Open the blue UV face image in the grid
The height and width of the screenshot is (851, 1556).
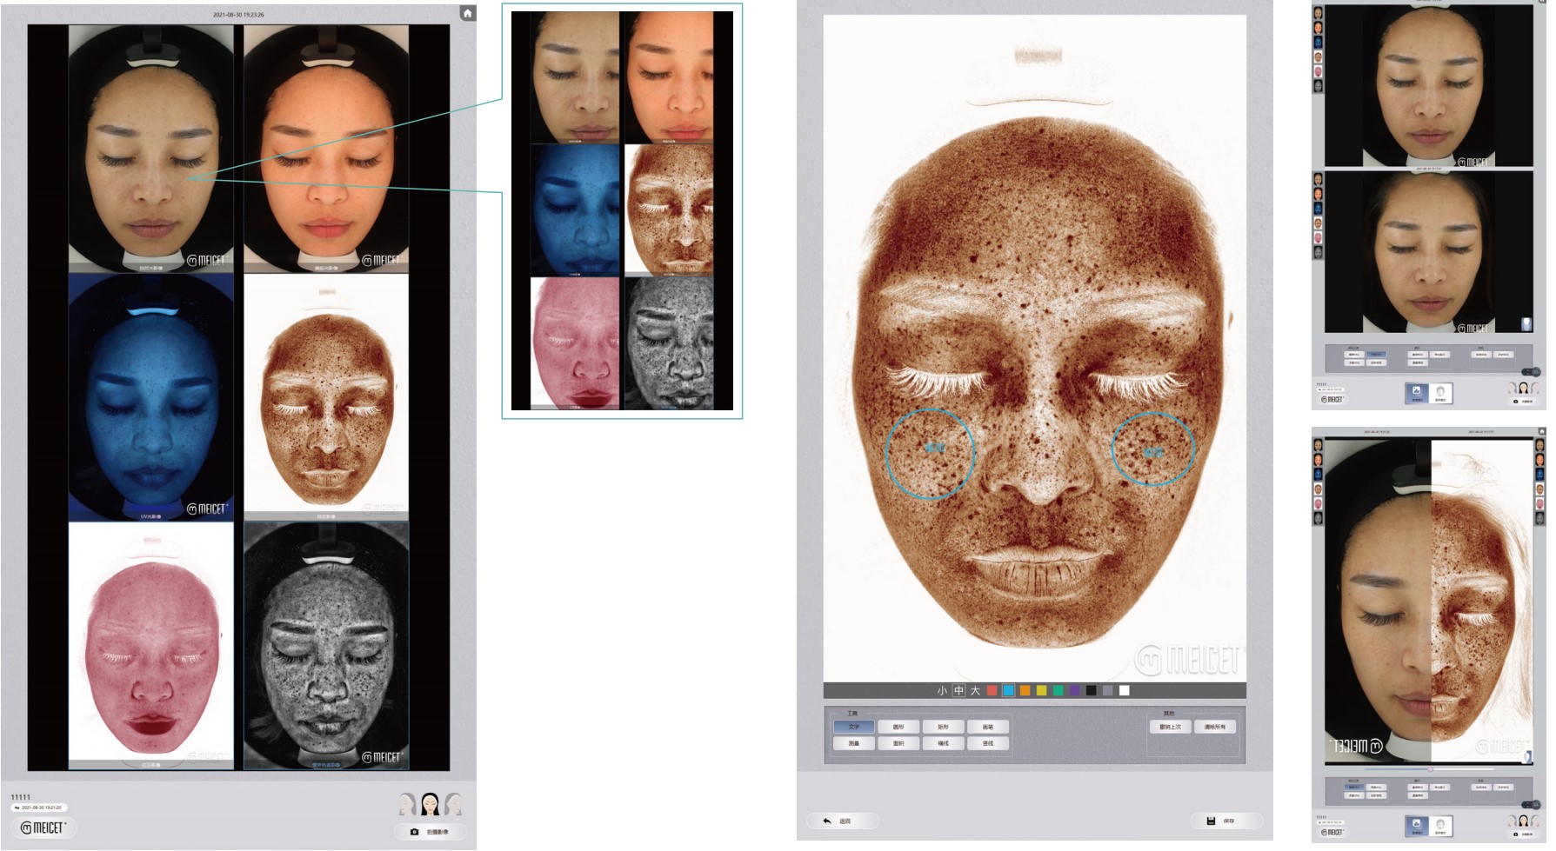coord(151,397)
